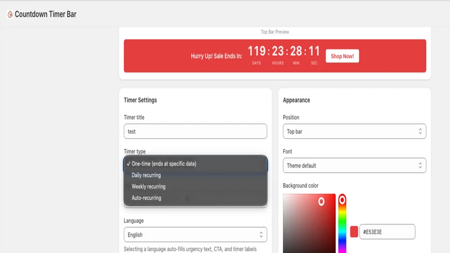
Task: Choose Auto-recurring timer type
Action: click(195, 198)
